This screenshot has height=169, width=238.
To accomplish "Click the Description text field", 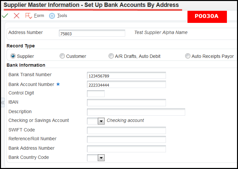I will 136,112.
